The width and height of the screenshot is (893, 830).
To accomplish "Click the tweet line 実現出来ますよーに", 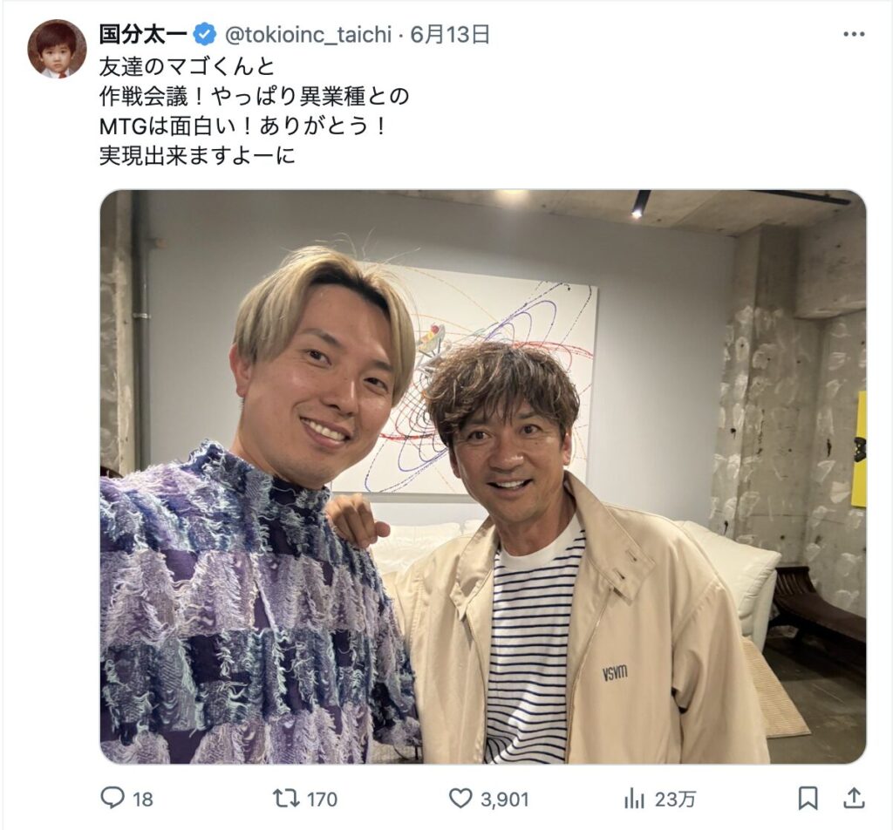I will pos(198,155).
